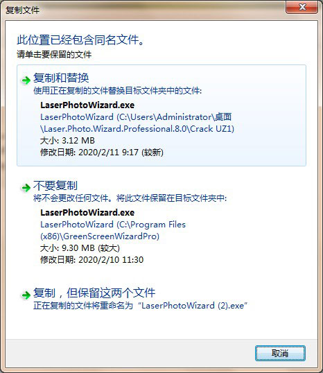Click the 2020/2/10 11:30 modified date line
The width and height of the screenshot is (323, 373).
coord(91,259)
